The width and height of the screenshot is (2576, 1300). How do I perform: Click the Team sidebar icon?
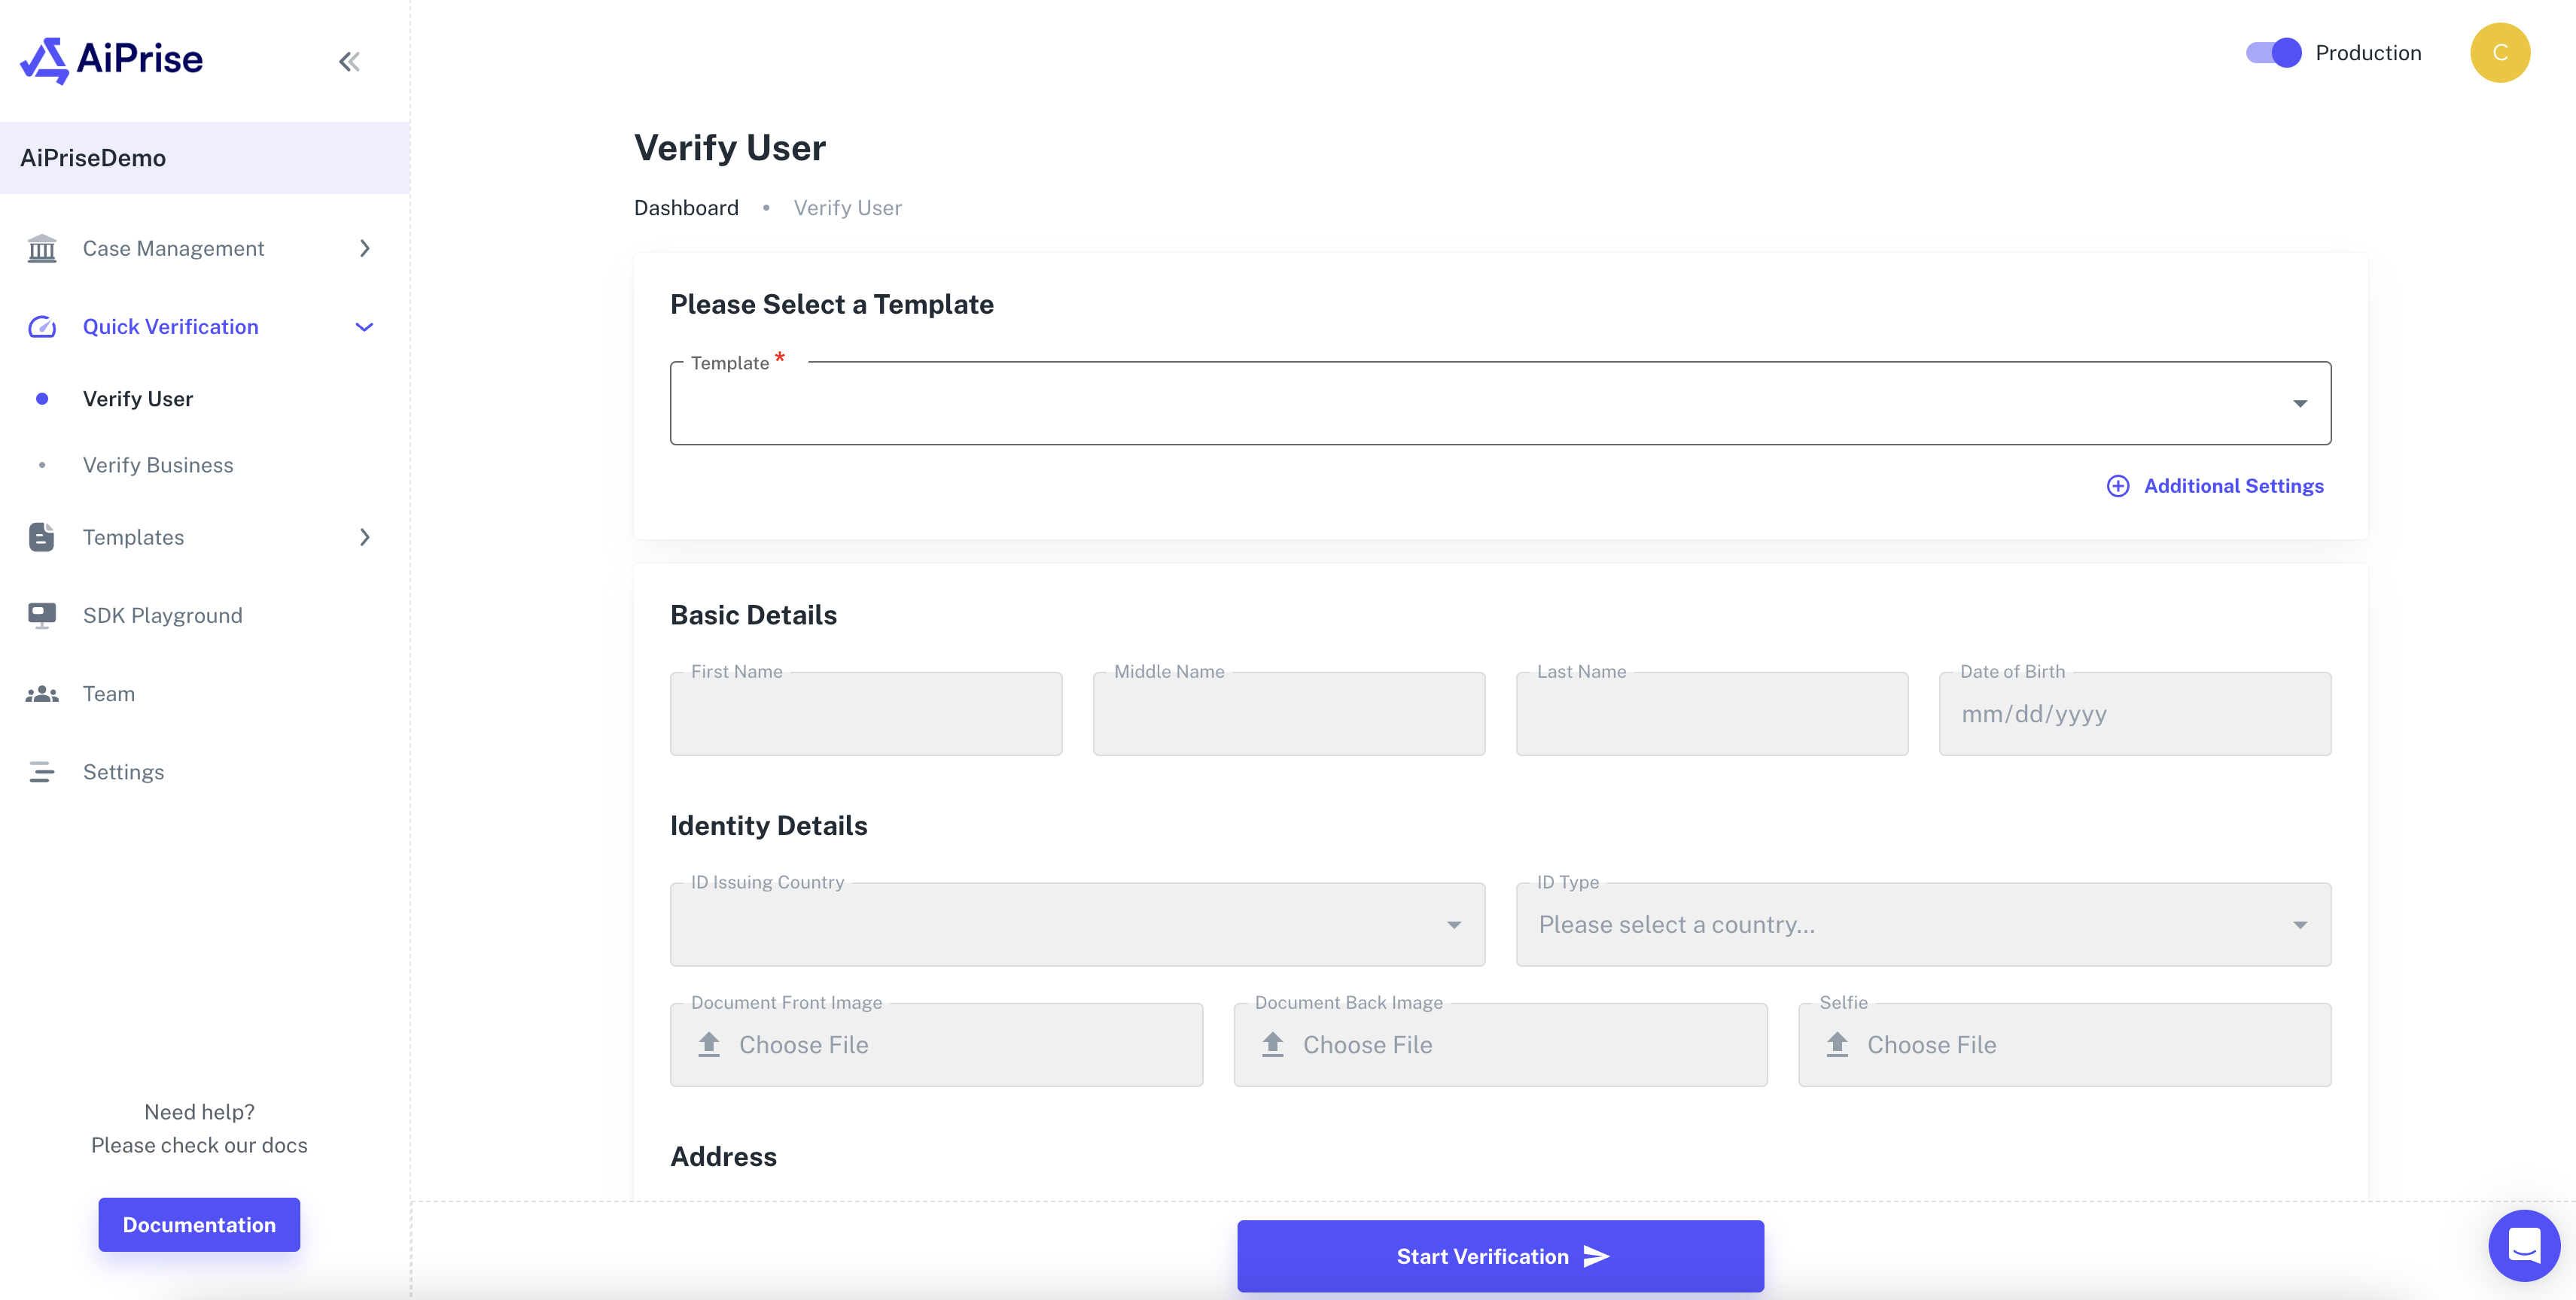click(x=43, y=693)
